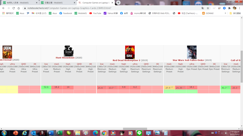
Task: Open the Yahoo bookmark
Action: point(111,13)
